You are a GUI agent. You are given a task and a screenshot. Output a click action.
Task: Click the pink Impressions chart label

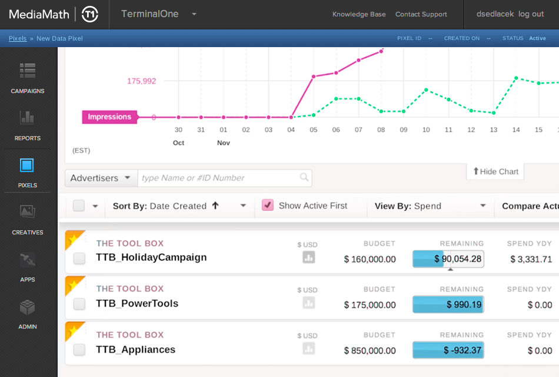pyautogui.click(x=109, y=117)
